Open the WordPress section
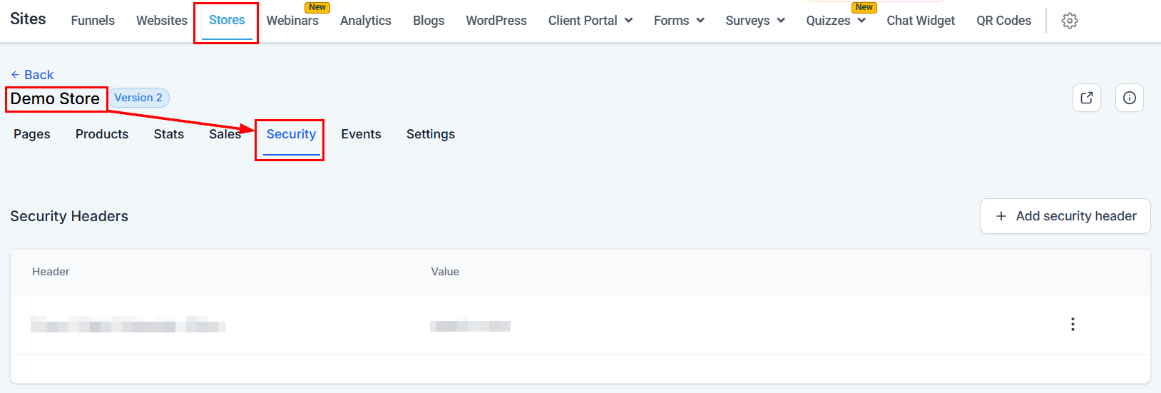The width and height of the screenshot is (1161, 393). [x=496, y=21]
